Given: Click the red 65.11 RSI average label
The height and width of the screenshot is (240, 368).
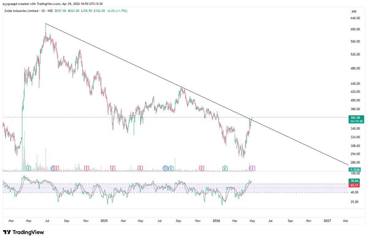Looking at the screenshot, I should pyautogui.click(x=354, y=185).
